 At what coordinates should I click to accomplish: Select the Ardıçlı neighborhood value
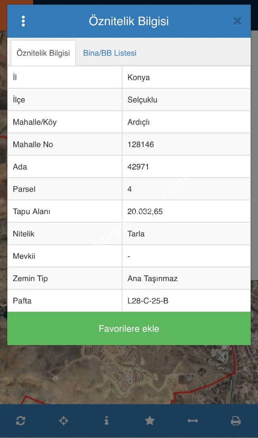click(x=139, y=122)
